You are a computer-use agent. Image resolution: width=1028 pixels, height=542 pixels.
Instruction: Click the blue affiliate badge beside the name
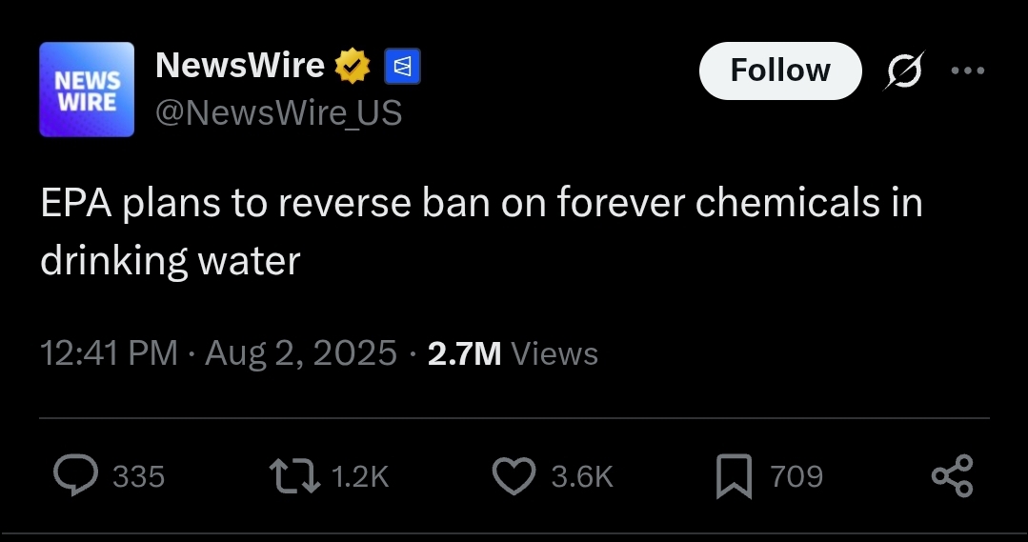[402, 66]
